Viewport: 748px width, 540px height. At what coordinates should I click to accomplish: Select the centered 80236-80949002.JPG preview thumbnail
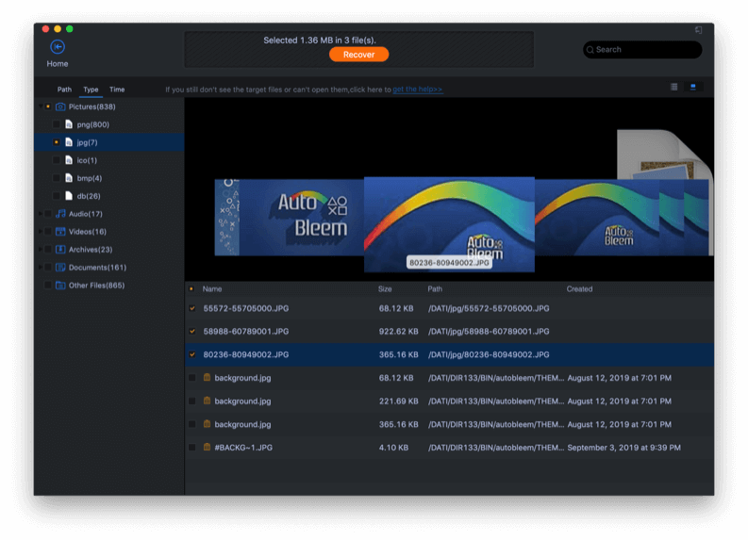coord(449,224)
